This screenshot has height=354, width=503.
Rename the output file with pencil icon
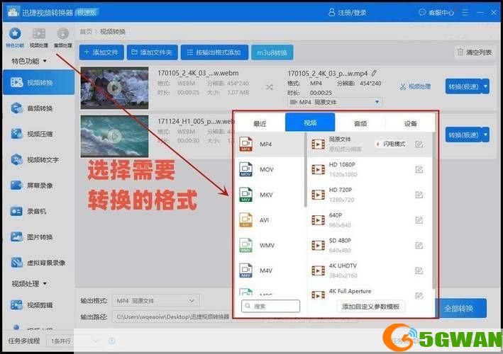[x=374, y=74]
